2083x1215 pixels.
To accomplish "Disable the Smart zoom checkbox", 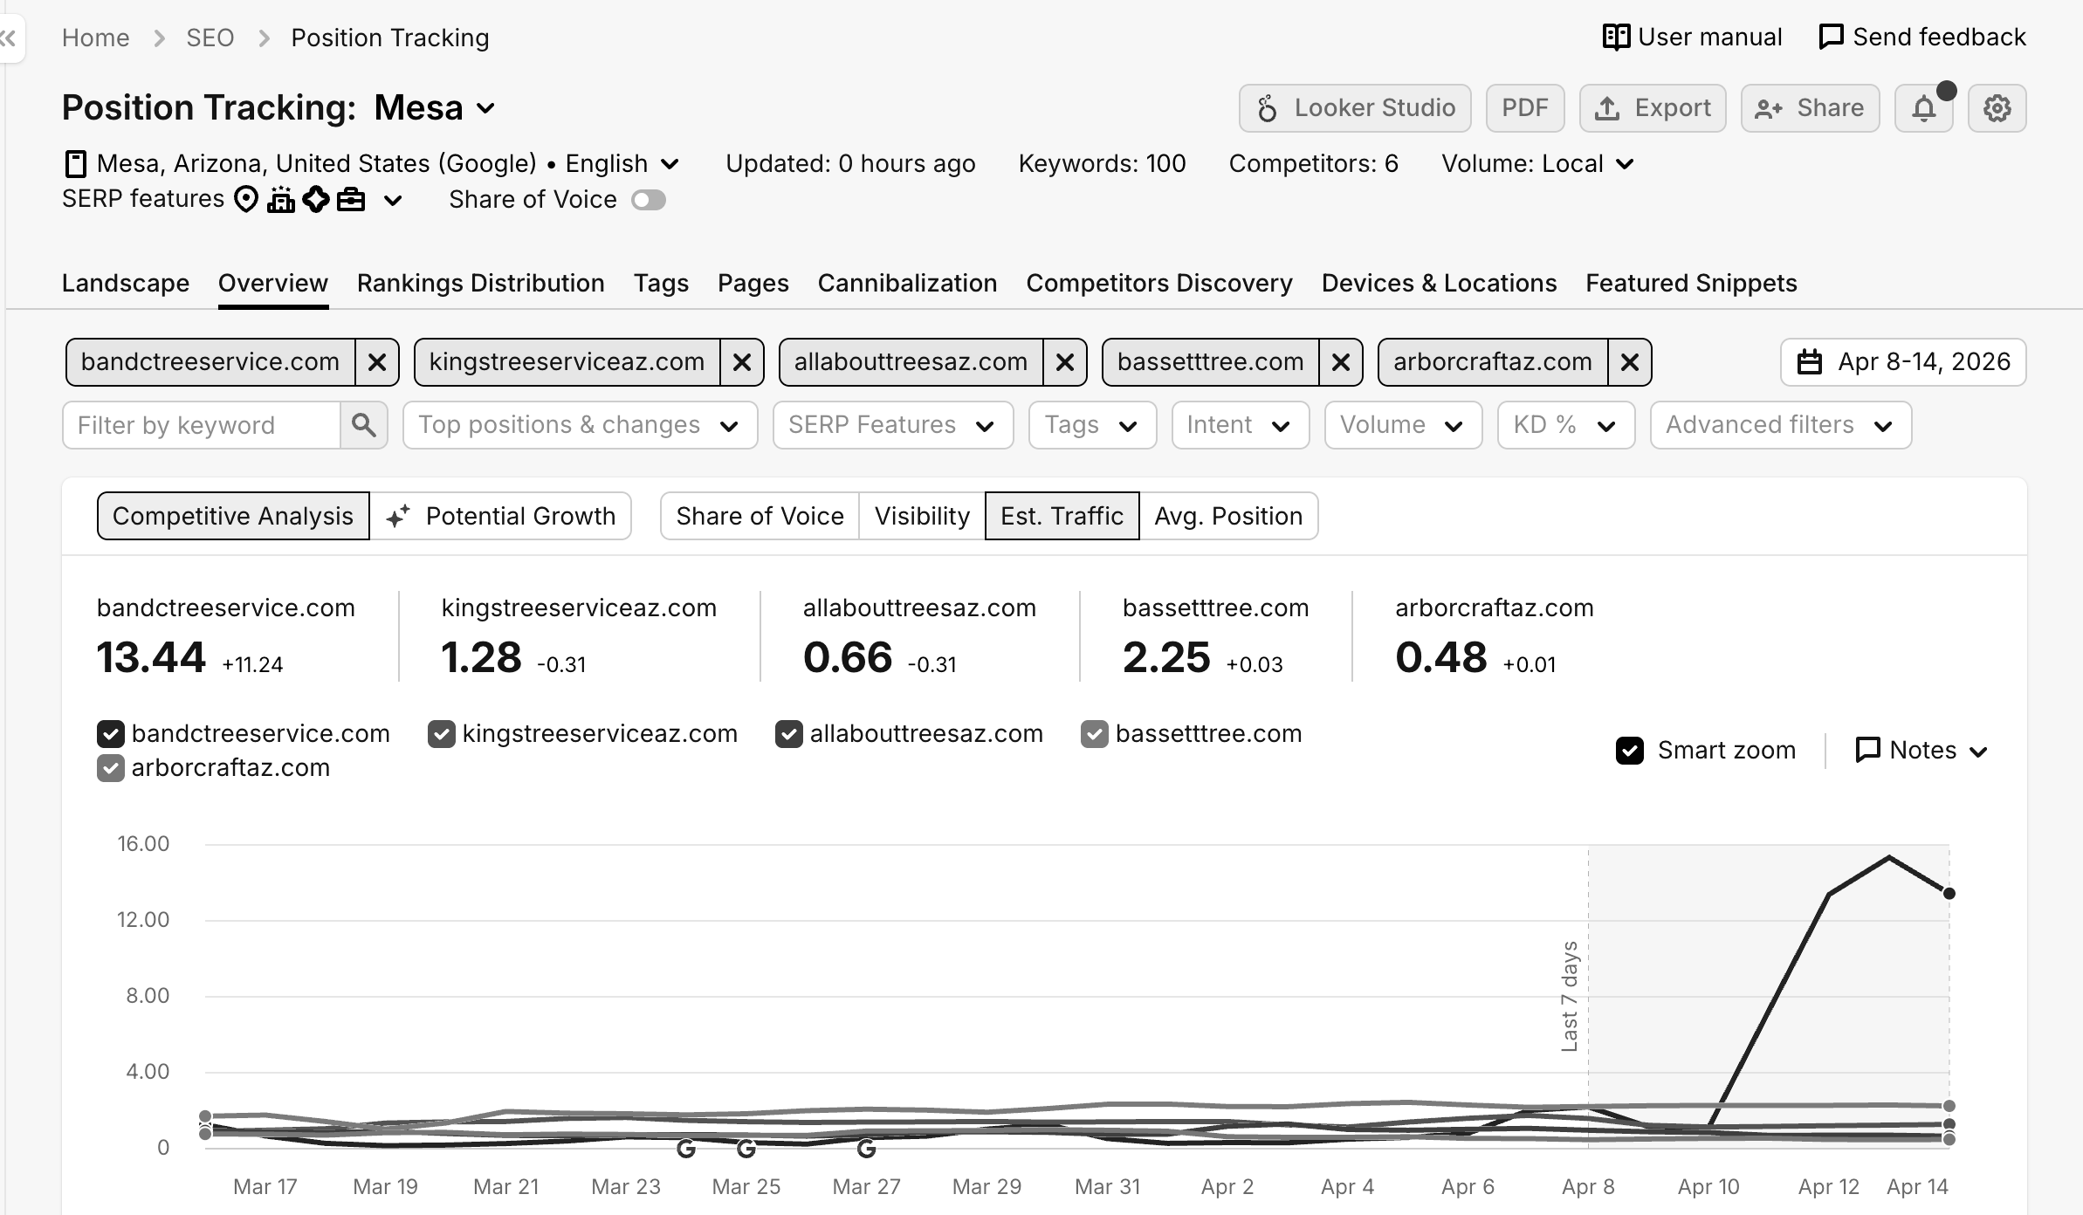I will coord(1632,750).
